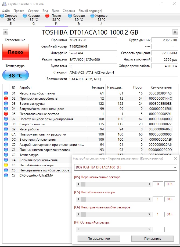Click status icon for Полных циклов парковок головок
This screenshot has height=247, width=180.
click(x=6, y=150)
